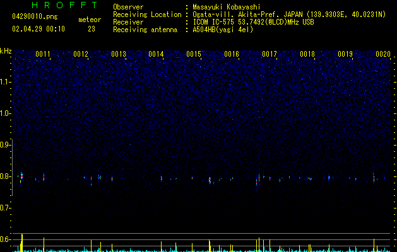This screenshot has width=397, height=252.
Task: Select the A504HB(yagi 4el) text
Action: click(x=223, y=30)
